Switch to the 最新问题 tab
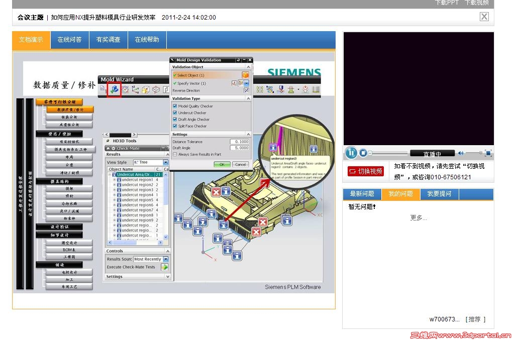The width and height of the screenshot is (521, 342). [x=362, y=194]
